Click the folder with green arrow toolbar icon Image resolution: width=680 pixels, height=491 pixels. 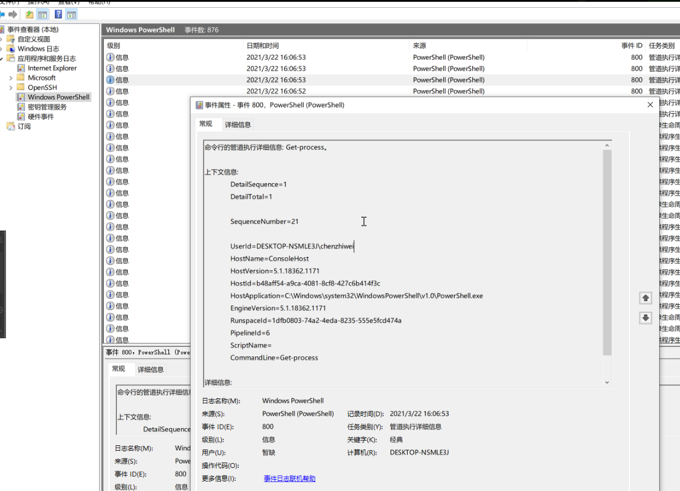pyautogui.click(x=29, y=14)
